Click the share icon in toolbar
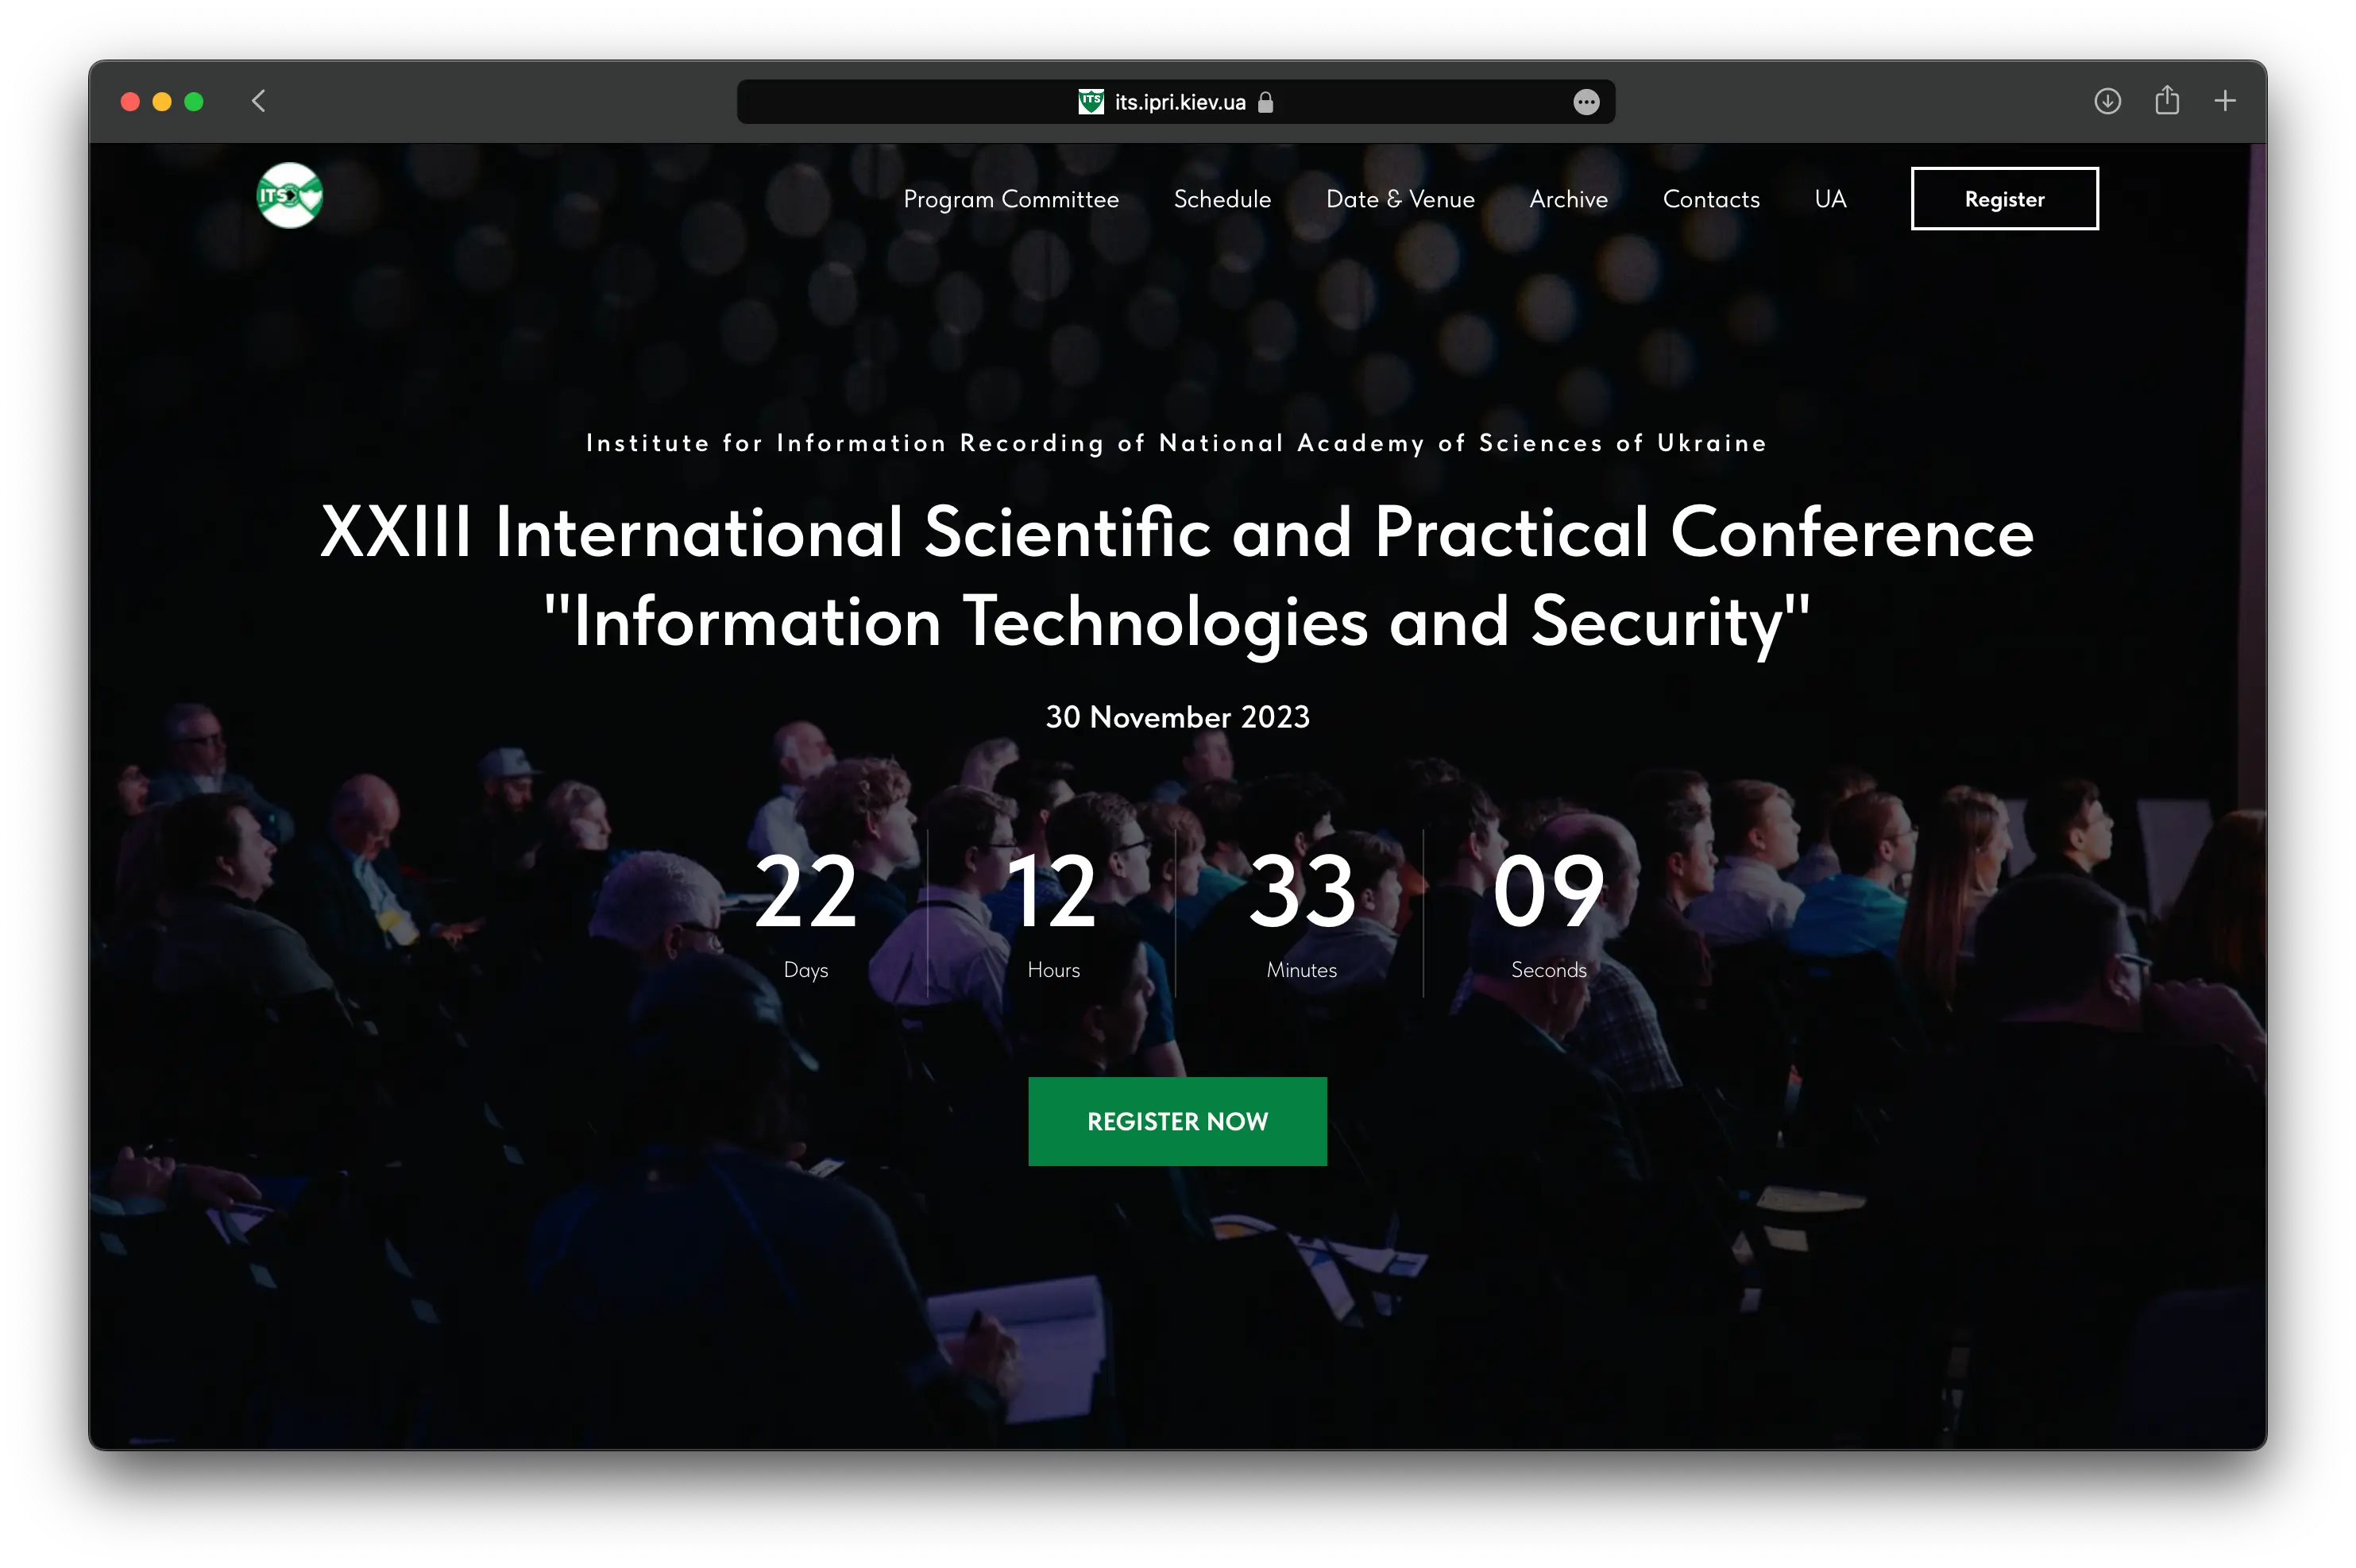Image resolution: width=2356 pixels, height=1568 pixels. coord(2166,100)
